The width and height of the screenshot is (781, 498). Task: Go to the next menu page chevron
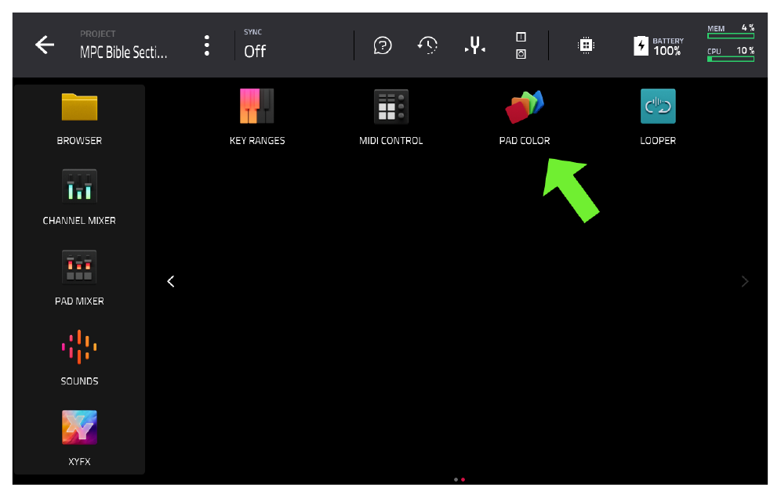point(745,282)
